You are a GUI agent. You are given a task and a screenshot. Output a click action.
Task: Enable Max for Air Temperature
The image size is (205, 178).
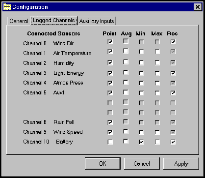pyautogui.click(x=157, y=52)
